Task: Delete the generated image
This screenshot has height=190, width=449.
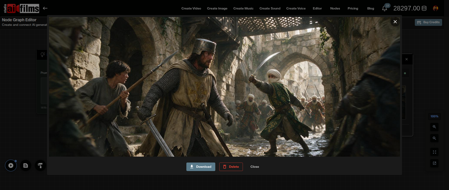Action: point(231,167)
